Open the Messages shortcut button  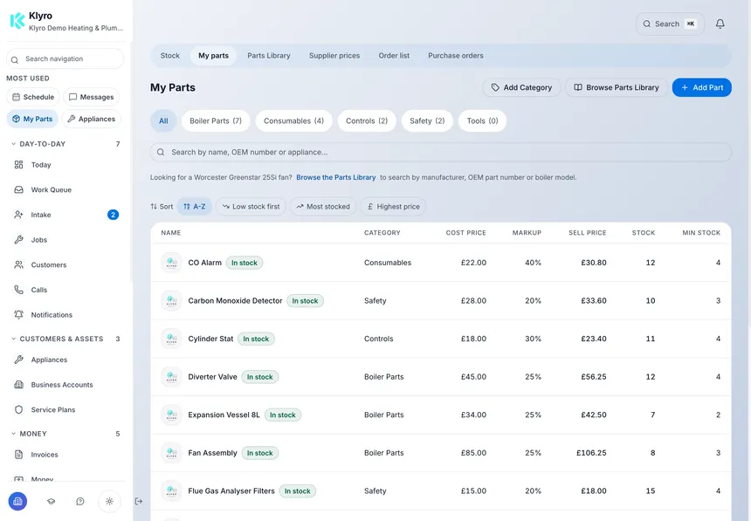tap(91, 97)
